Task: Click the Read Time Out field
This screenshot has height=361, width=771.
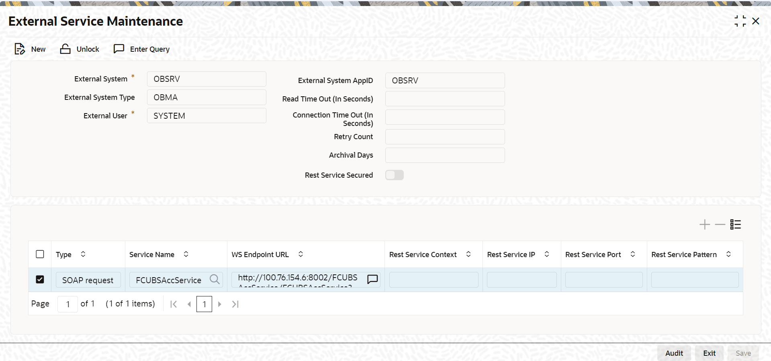Action: (x=445, y=99)
